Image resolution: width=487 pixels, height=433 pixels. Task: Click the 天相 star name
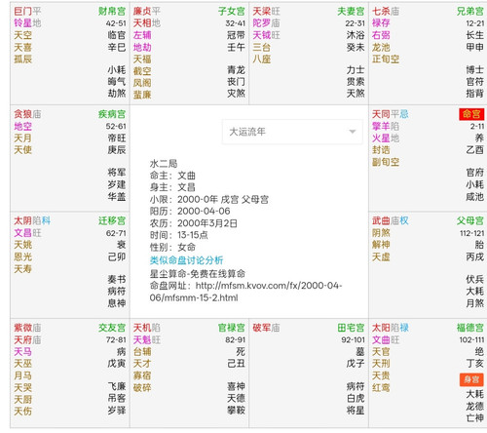click(142, 23)
